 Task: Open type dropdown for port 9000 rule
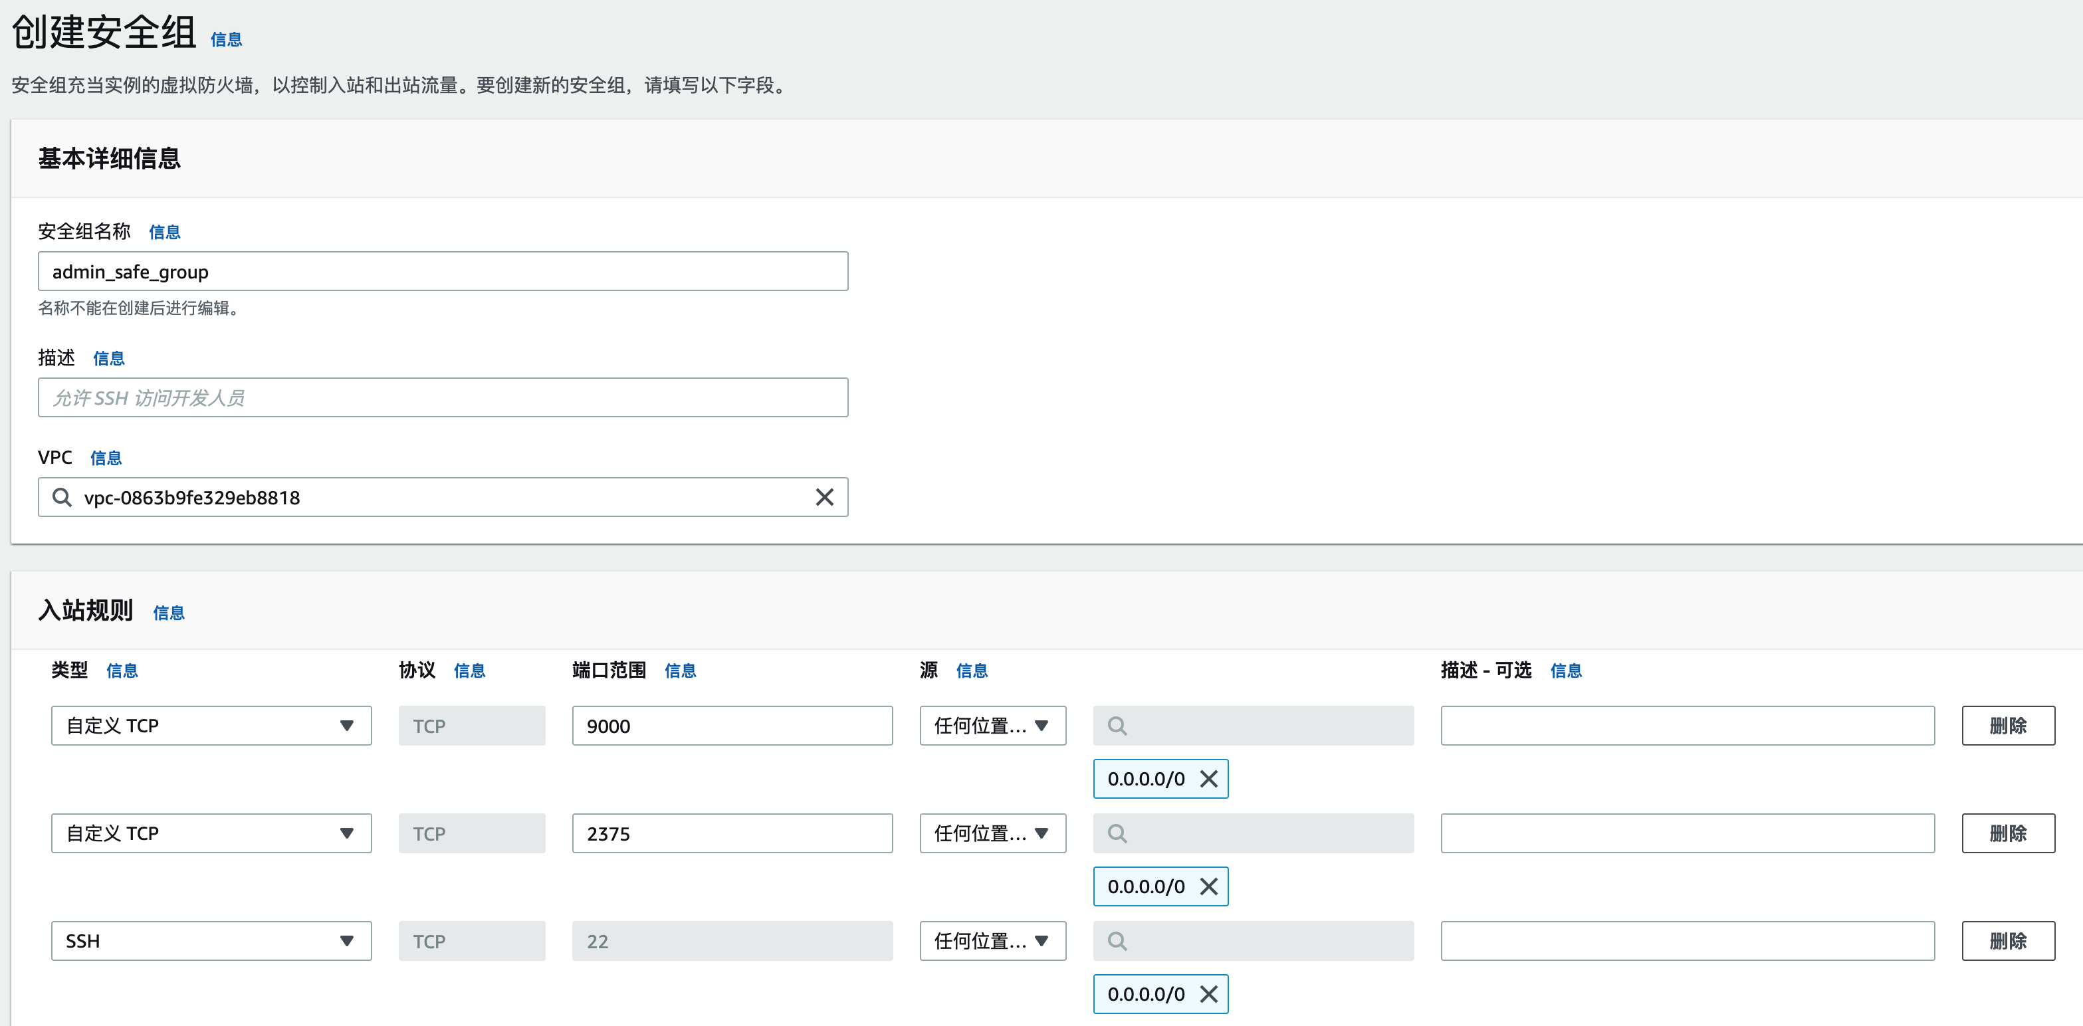pyautogui.click(x=211, y=725)
